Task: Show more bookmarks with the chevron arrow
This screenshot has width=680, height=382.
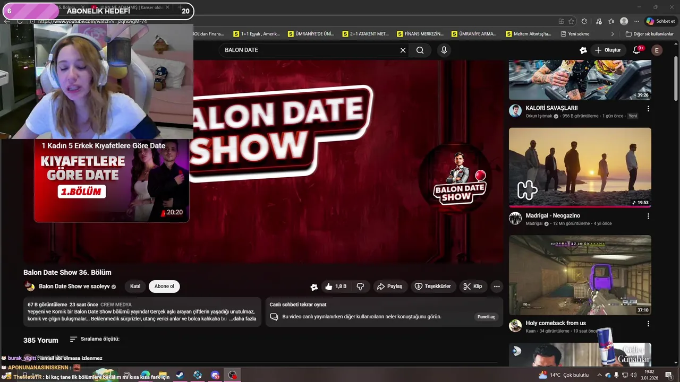Action: [612, 34]
